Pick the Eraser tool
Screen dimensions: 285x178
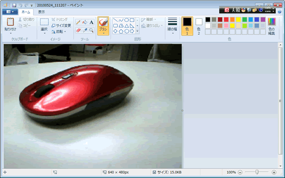coord(78,30)
